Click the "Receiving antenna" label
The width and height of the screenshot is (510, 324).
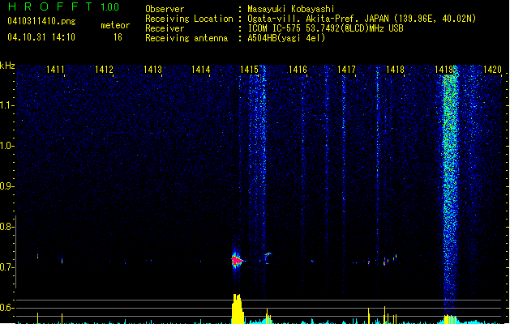tap(186, 38)
